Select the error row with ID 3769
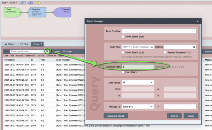 (44, 126)
